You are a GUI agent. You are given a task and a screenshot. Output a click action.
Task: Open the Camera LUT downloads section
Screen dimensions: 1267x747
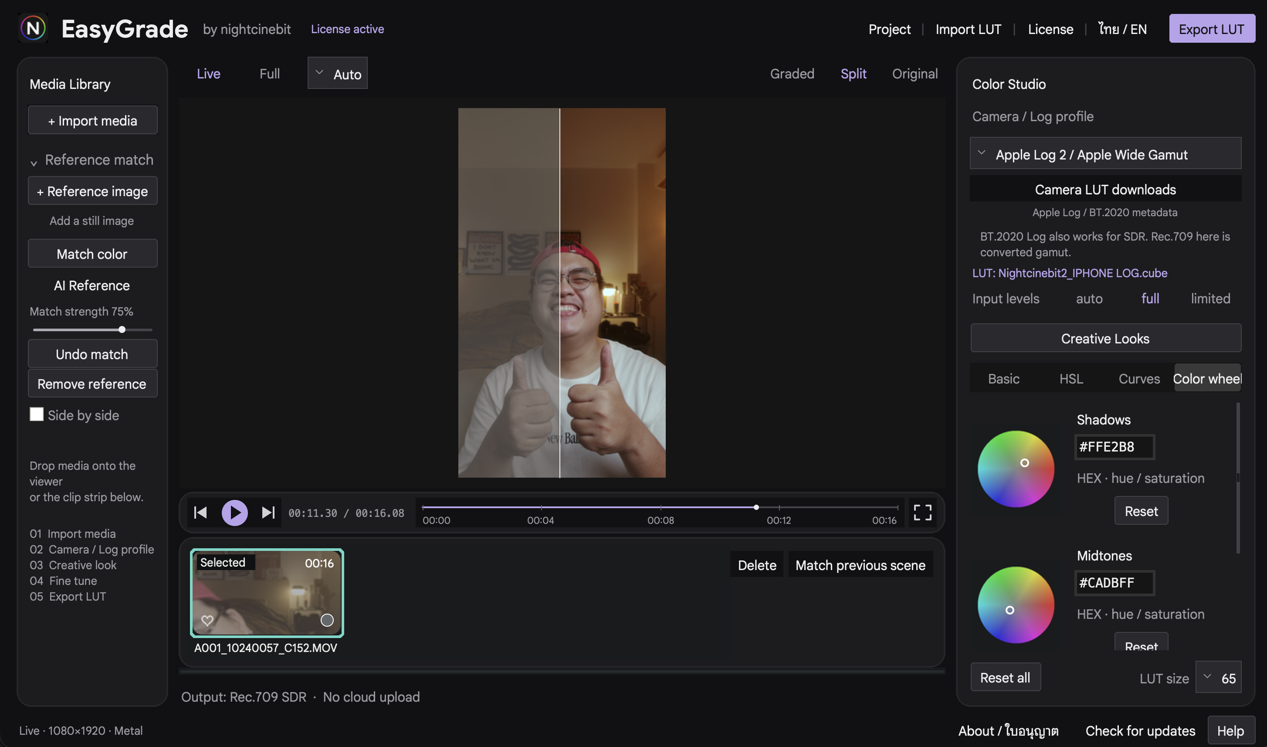pyautogui.click(x=1105, y=189)
